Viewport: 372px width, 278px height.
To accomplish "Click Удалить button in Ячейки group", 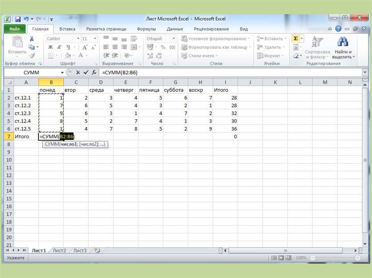I will pos(271,47).
